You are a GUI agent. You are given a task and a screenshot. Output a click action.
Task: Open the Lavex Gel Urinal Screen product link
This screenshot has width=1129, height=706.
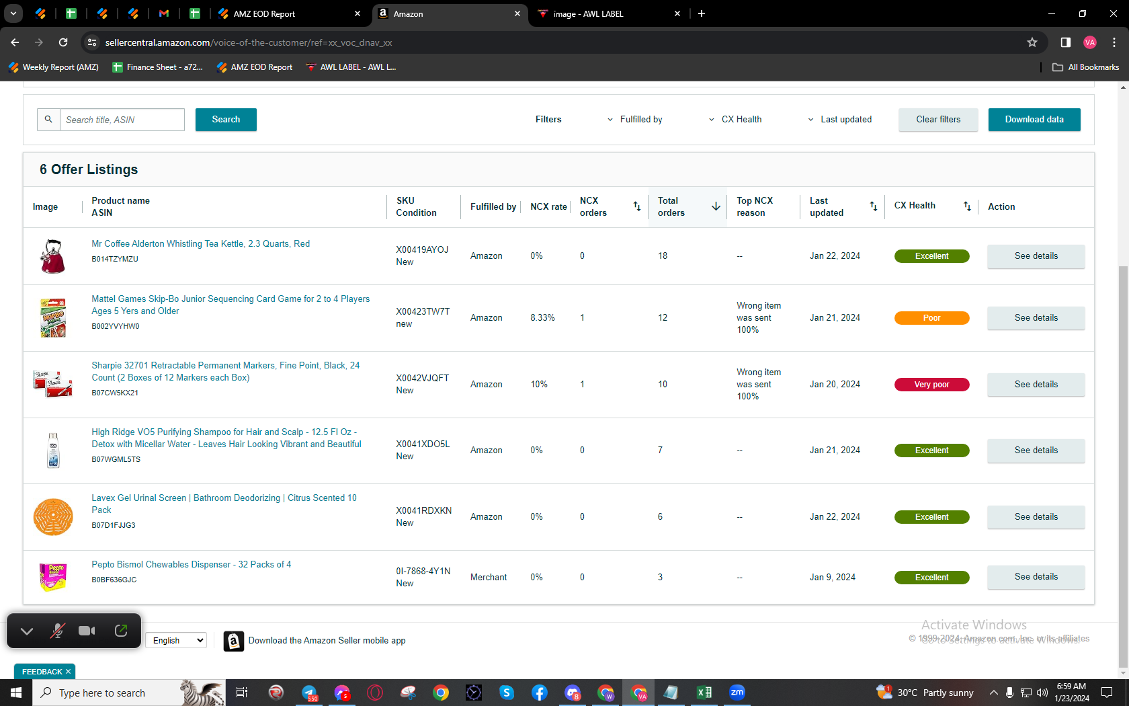[224, 504]
